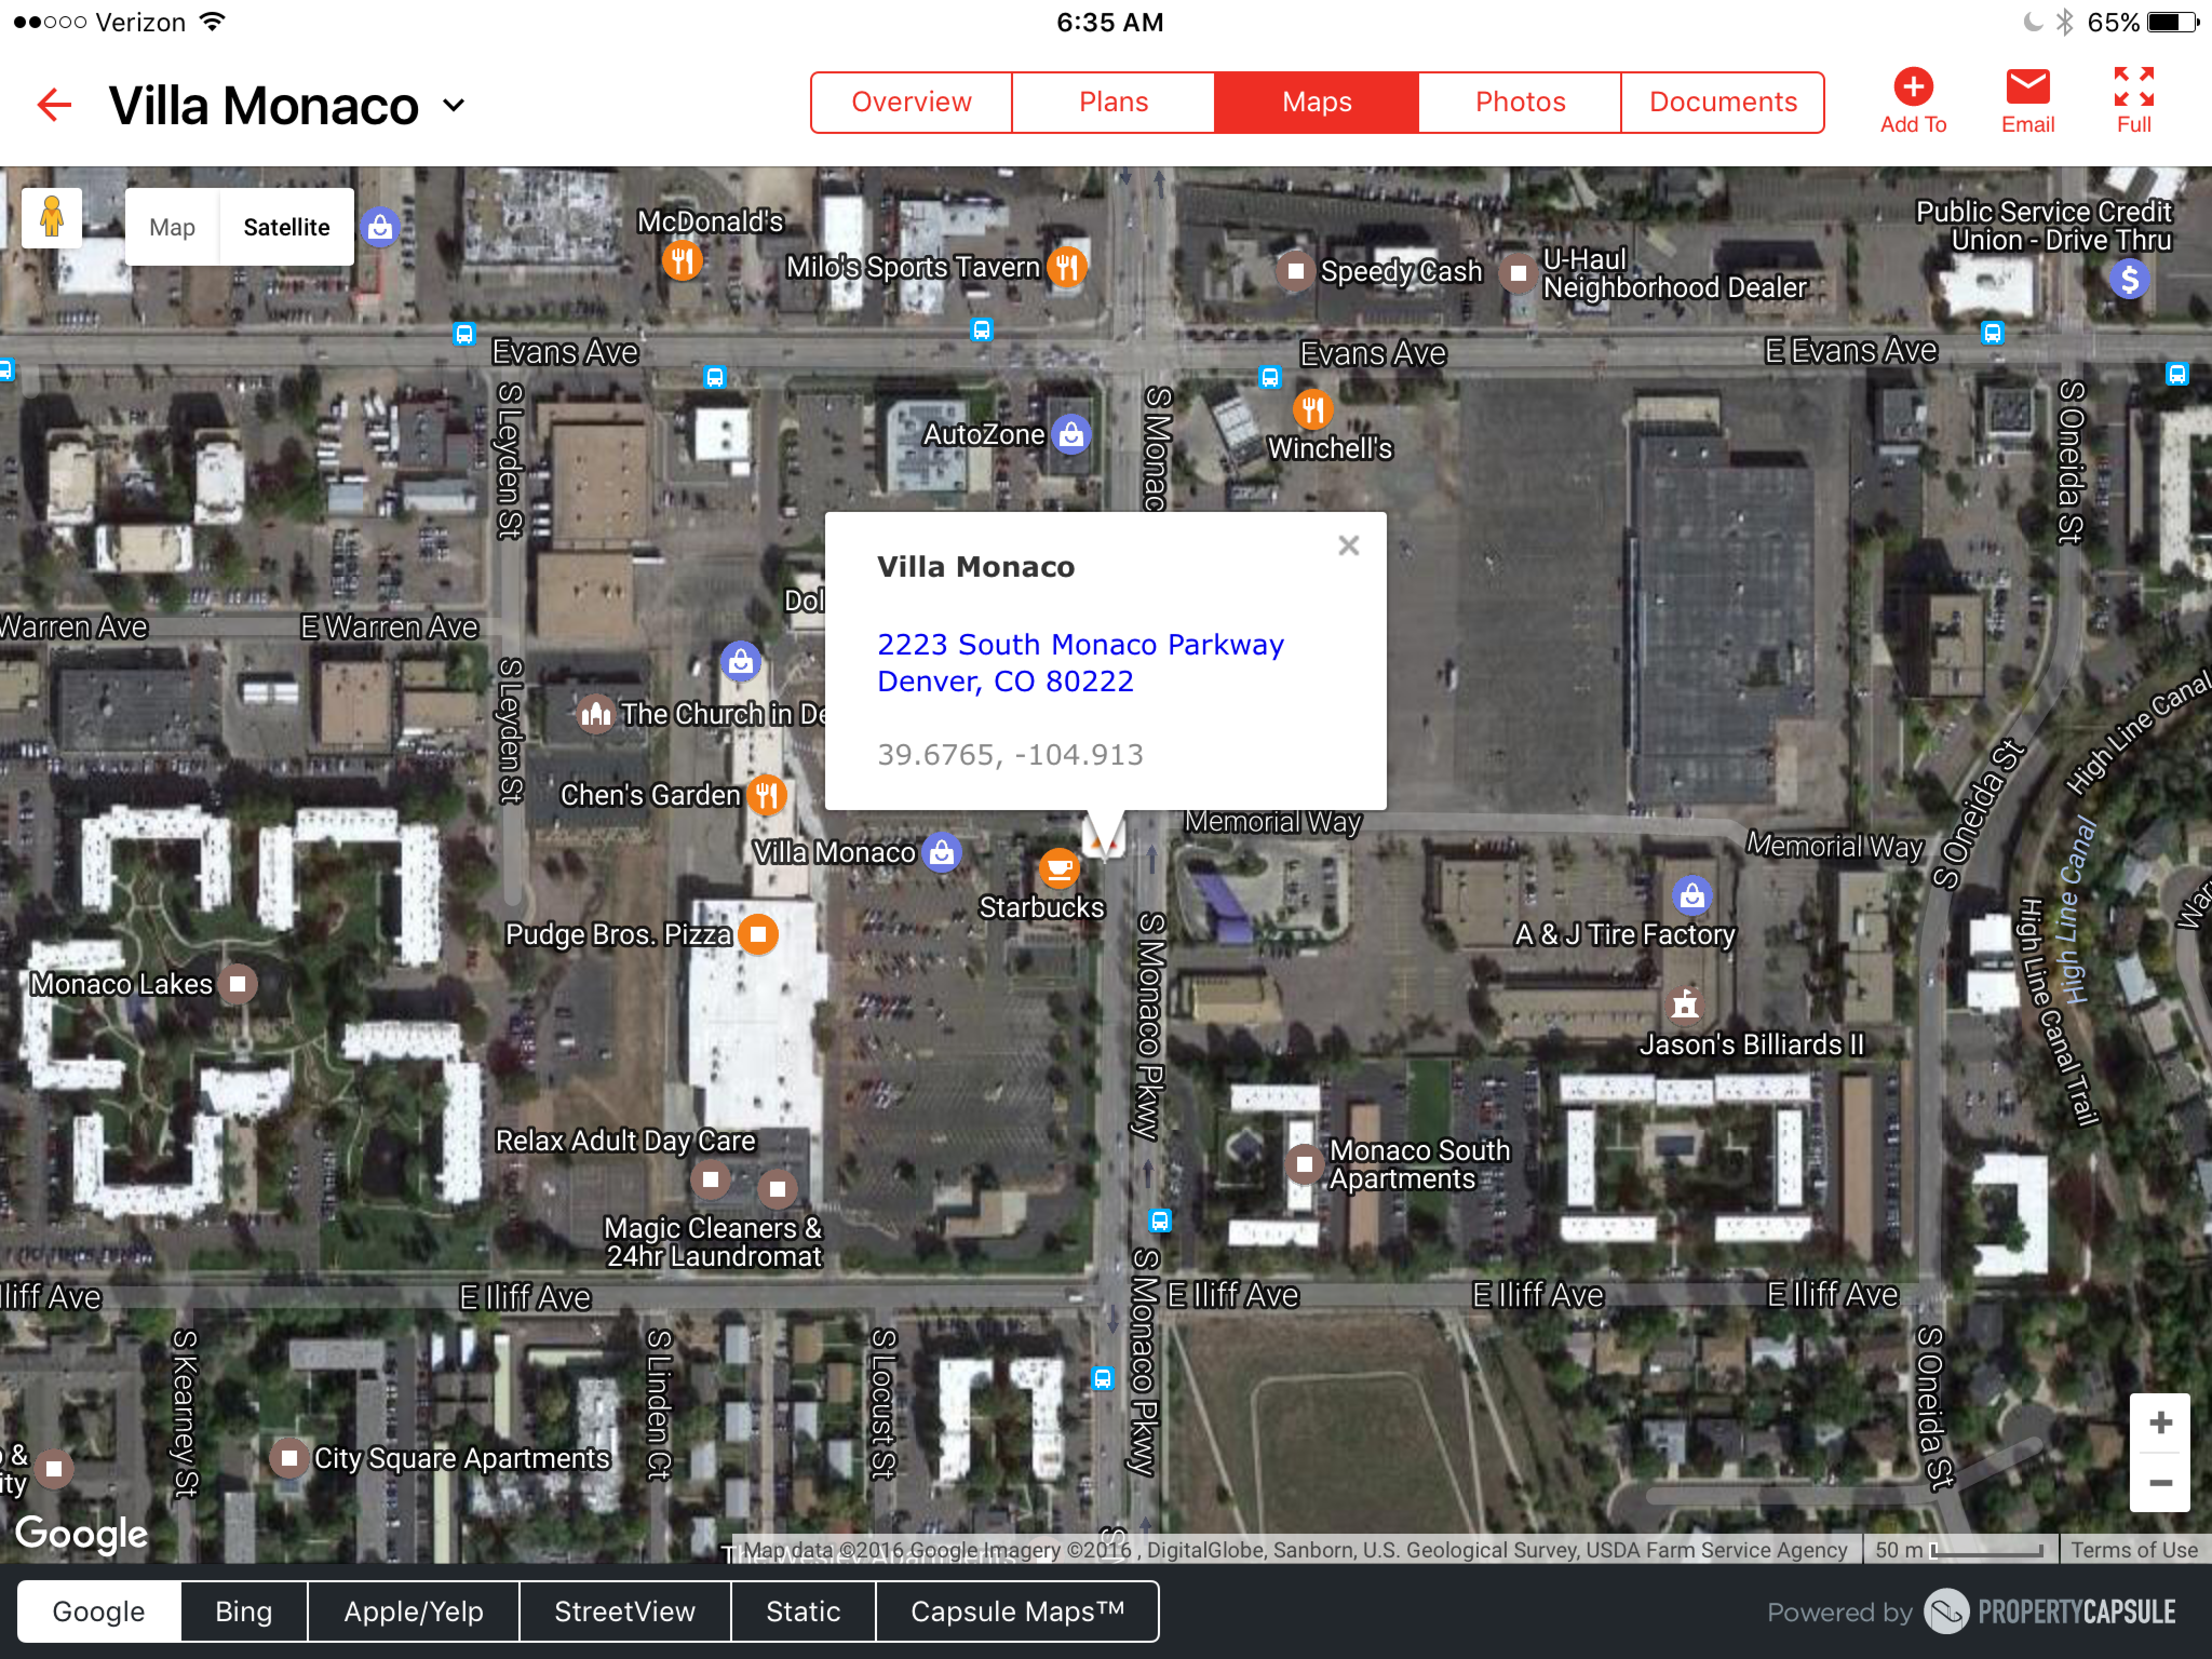Viewport: 2212px width, 1659px height.
Task: Tap the Pudge Bros. Pizza marker
Action: [758, 935]
